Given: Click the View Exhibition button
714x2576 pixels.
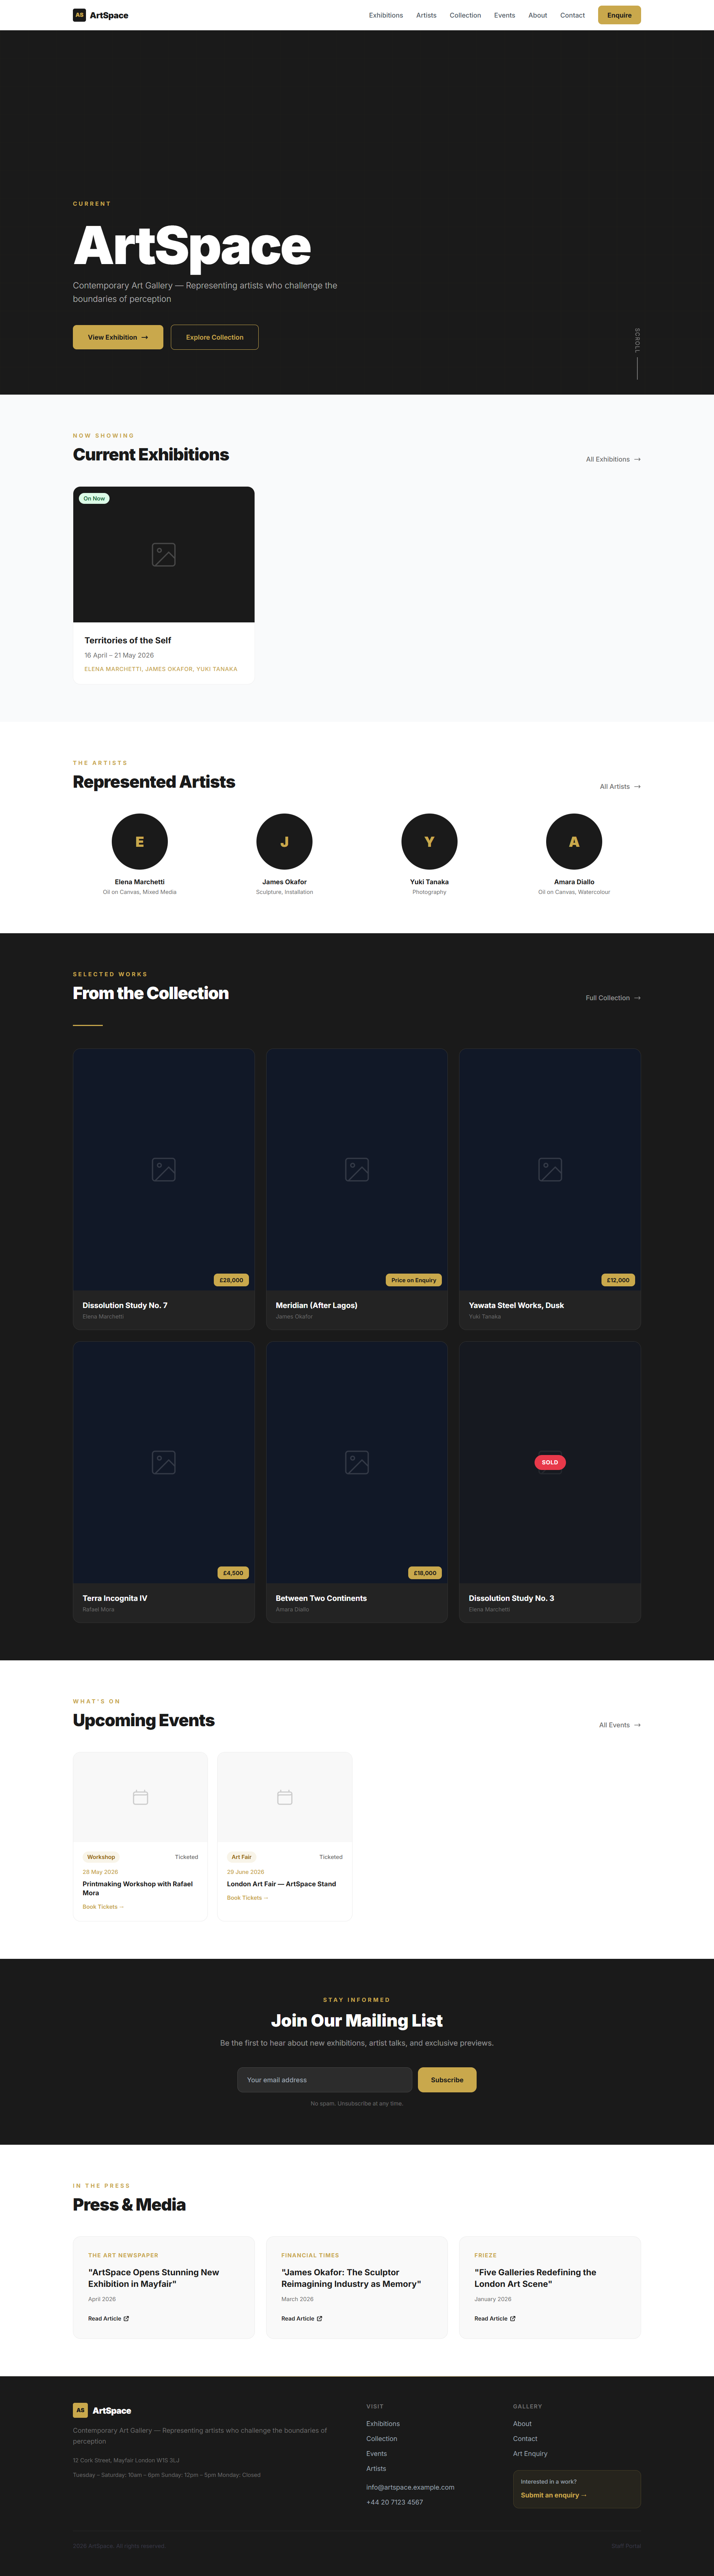Looking at the screenshot, I should (118, 337).
